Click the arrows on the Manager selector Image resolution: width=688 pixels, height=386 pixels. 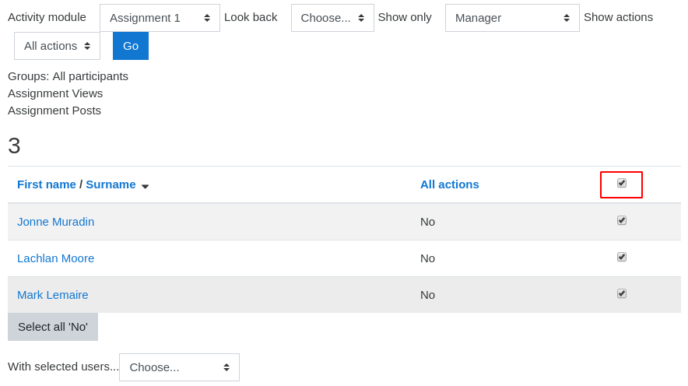[x=567, y=18]
